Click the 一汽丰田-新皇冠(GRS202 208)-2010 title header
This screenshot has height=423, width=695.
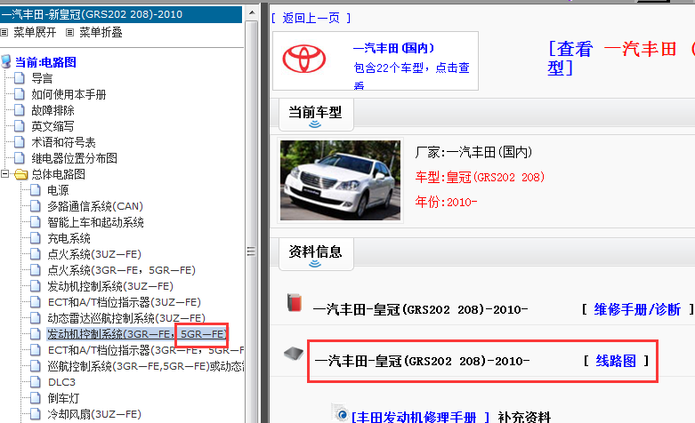(121, 14)
